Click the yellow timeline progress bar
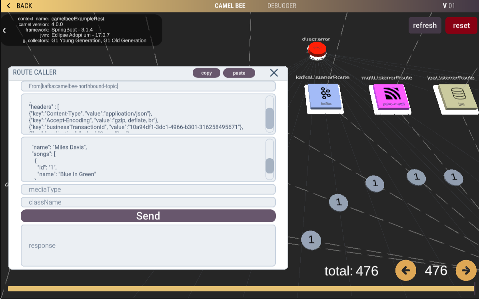Image resolution: width=479 pixels, height=299 pixels. click(241, 289)
